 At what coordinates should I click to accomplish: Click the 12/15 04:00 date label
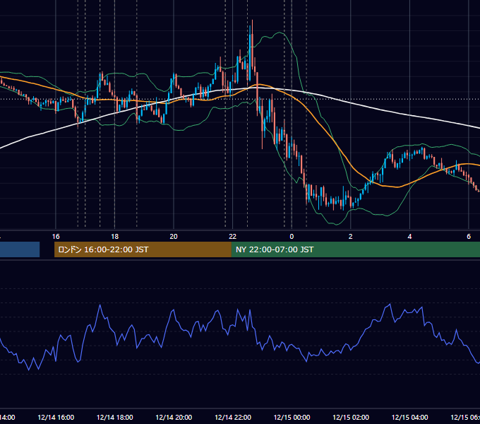(x=410, y=417)
